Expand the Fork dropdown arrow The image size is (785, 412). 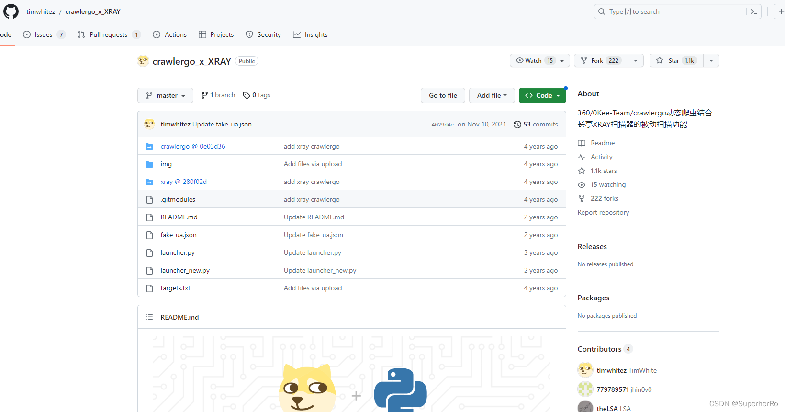636,60
